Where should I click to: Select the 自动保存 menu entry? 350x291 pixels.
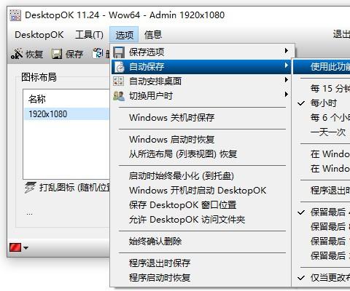point(201,67)
